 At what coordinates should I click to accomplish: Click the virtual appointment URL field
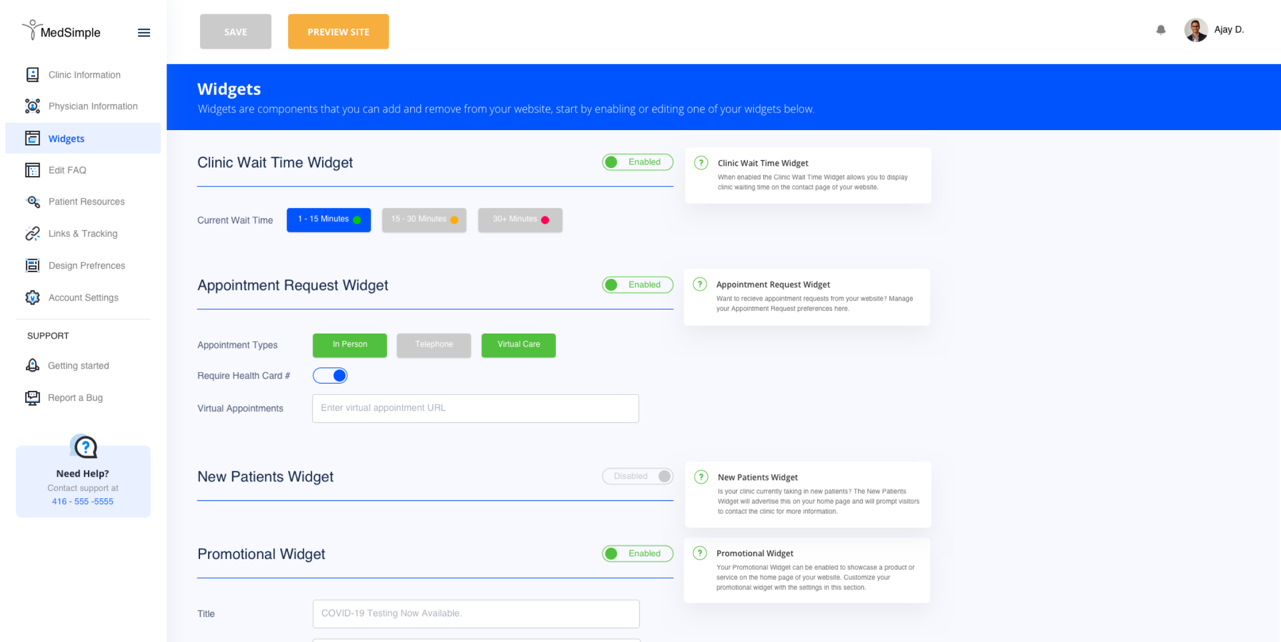tap(475, 408)
